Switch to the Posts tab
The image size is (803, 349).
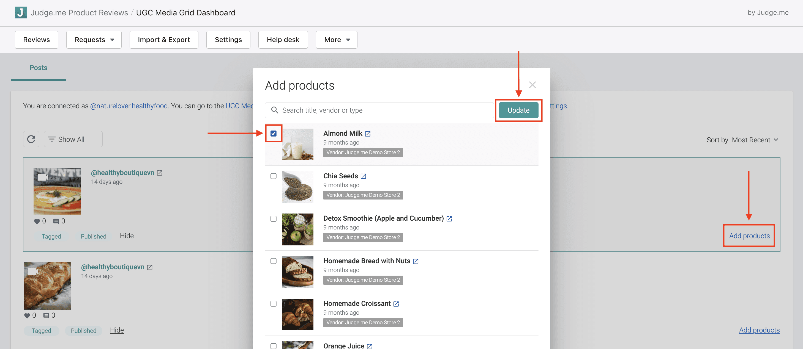(x=38, y=68)
